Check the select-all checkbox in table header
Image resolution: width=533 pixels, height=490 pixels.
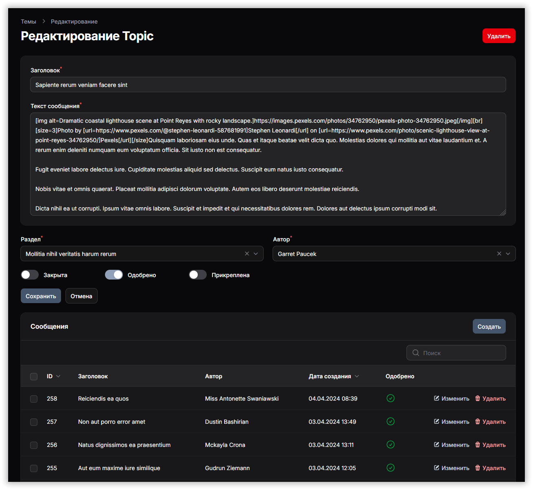34,376
